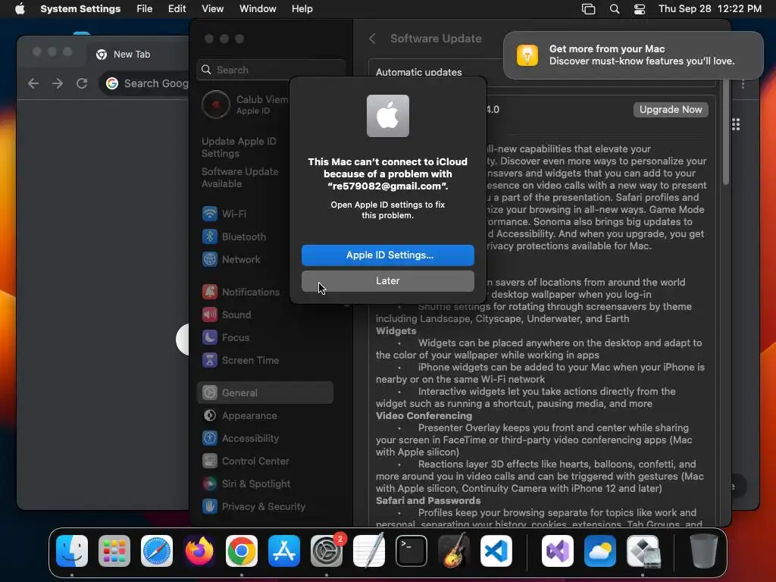Open Accessibility settings in sidebar
This screenshot has height=582, width=776.
pos(265,439)
